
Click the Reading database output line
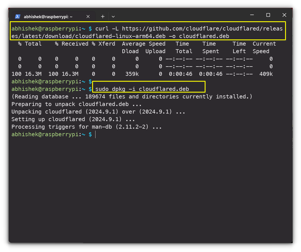(132, 97)
